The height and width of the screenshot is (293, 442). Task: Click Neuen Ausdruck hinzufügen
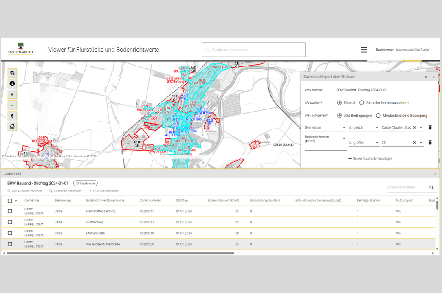[370, 158]
